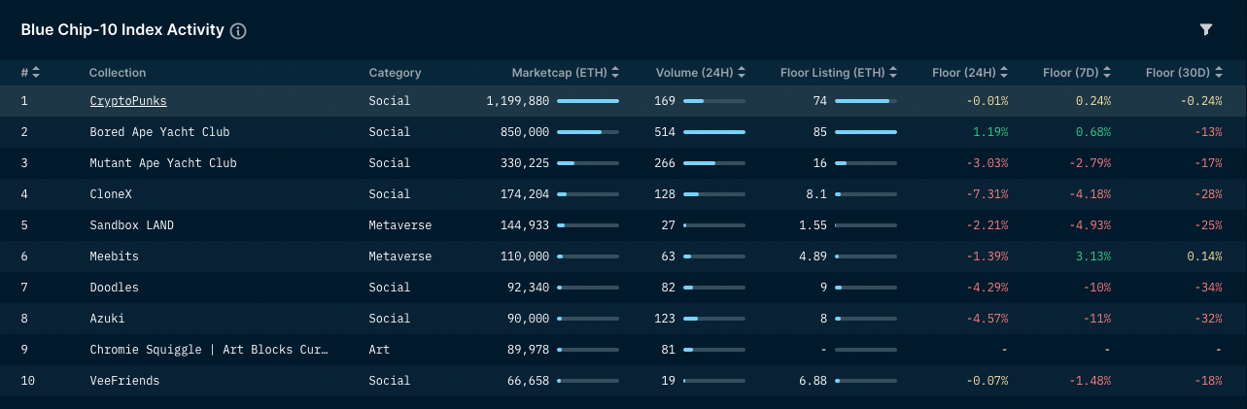Click Metaverse category for Meebits
This screenshot has width=1247, height=409.
(400, 256)
